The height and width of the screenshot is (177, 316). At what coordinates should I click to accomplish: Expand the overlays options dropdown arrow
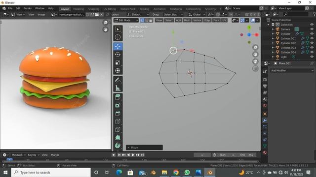257,20
